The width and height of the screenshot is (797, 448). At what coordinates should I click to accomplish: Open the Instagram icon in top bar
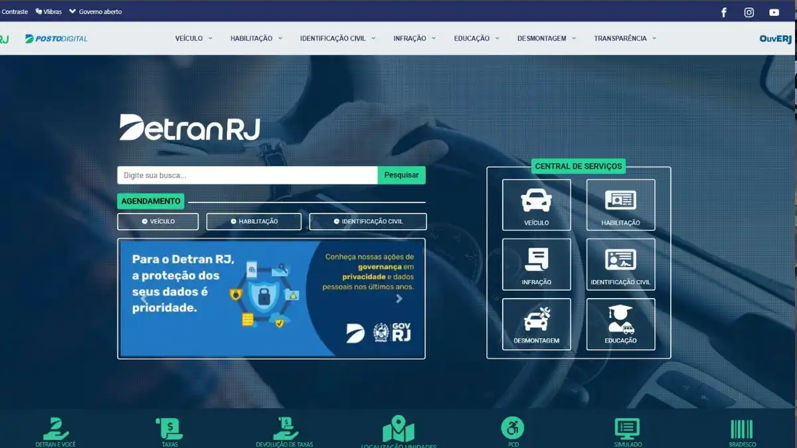point(749,12)
